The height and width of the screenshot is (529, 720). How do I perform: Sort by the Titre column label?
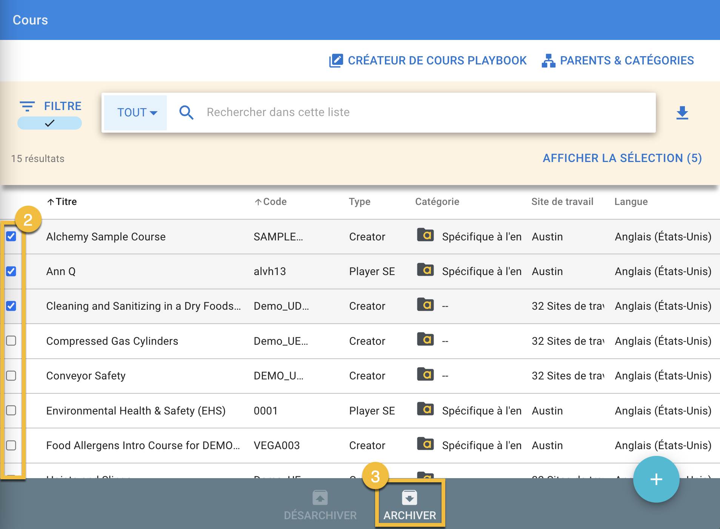66,202
